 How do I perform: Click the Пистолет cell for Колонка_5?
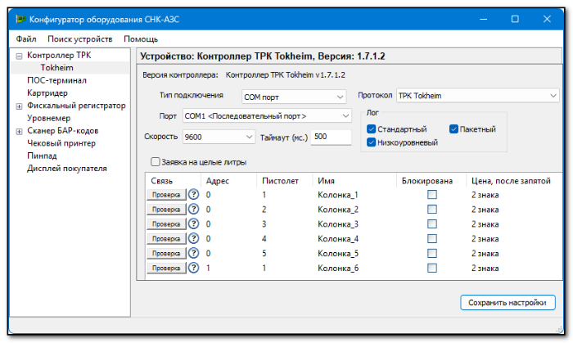pyautogui.click(x=264, y=253)
